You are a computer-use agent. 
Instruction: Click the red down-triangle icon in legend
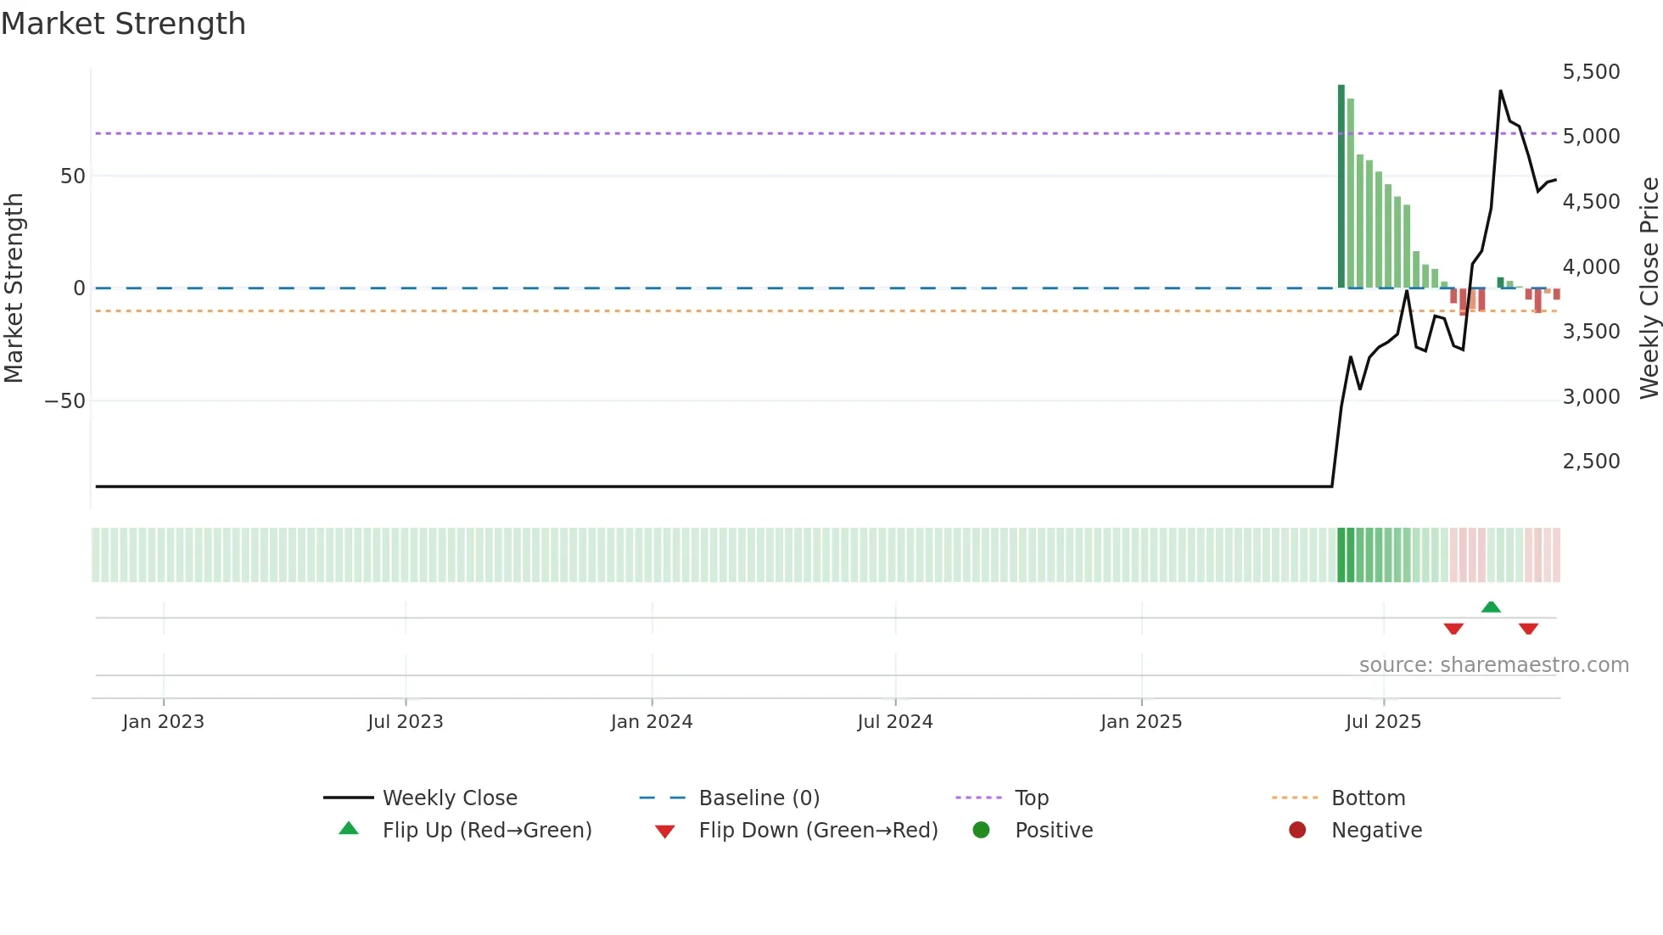665,831
